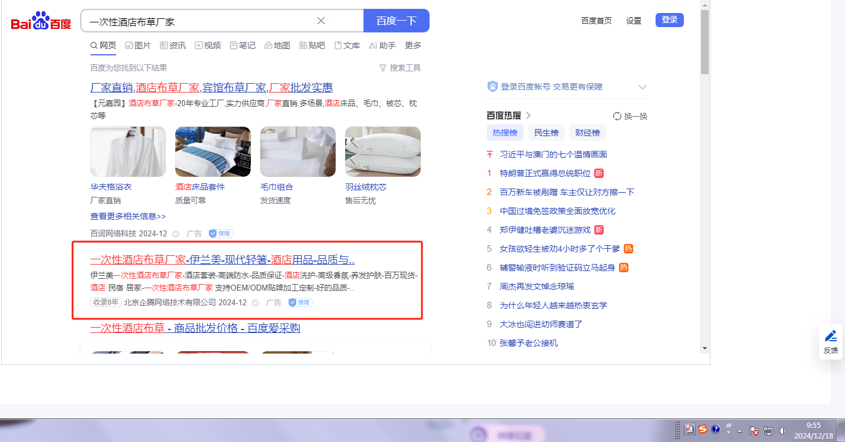The image size is (845, 442).
Task: Click 百词网络科技 advertiser name
Action: [x=113, y=233]
